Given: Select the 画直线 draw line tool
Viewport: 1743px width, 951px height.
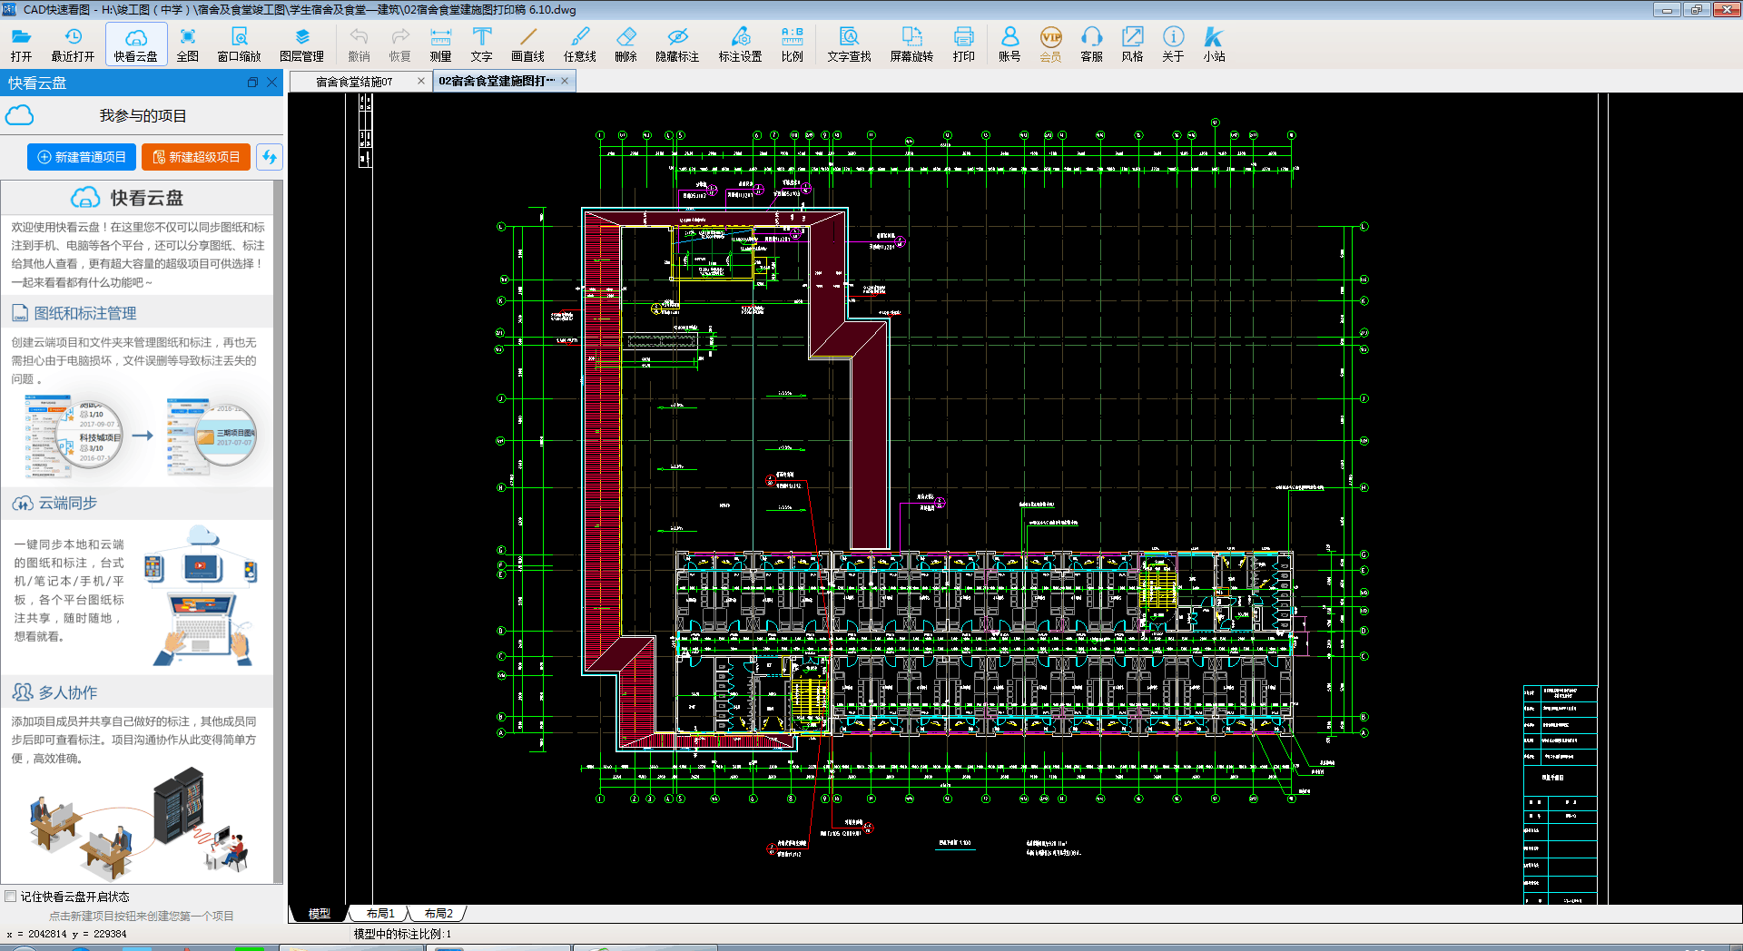Looking at the screenshot, I should tap(527, 44).
